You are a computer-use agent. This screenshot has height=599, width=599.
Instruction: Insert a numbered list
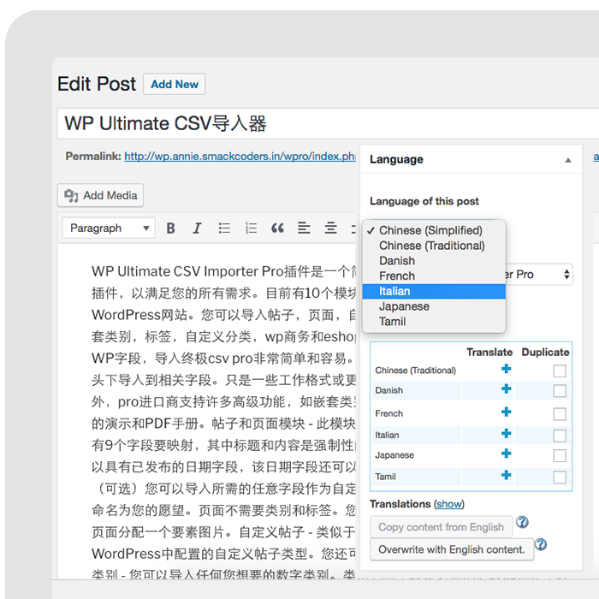tap(251, 228)
